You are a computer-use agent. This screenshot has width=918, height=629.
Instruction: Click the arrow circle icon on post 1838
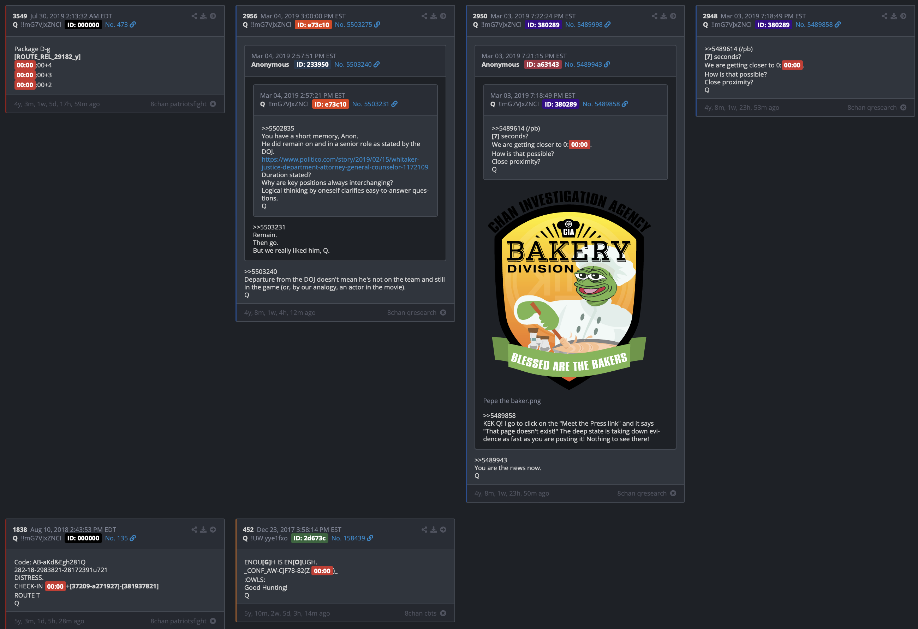[x=213, y=529]
